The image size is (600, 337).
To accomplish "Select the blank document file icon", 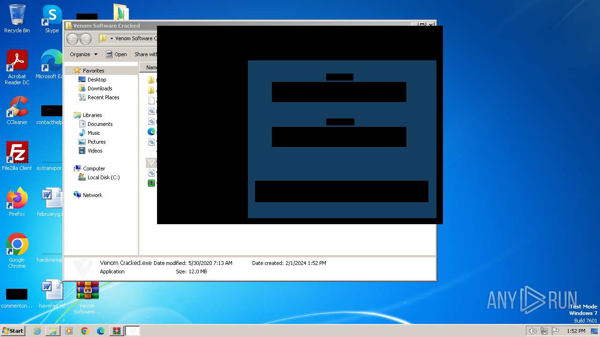I will 151,101.
